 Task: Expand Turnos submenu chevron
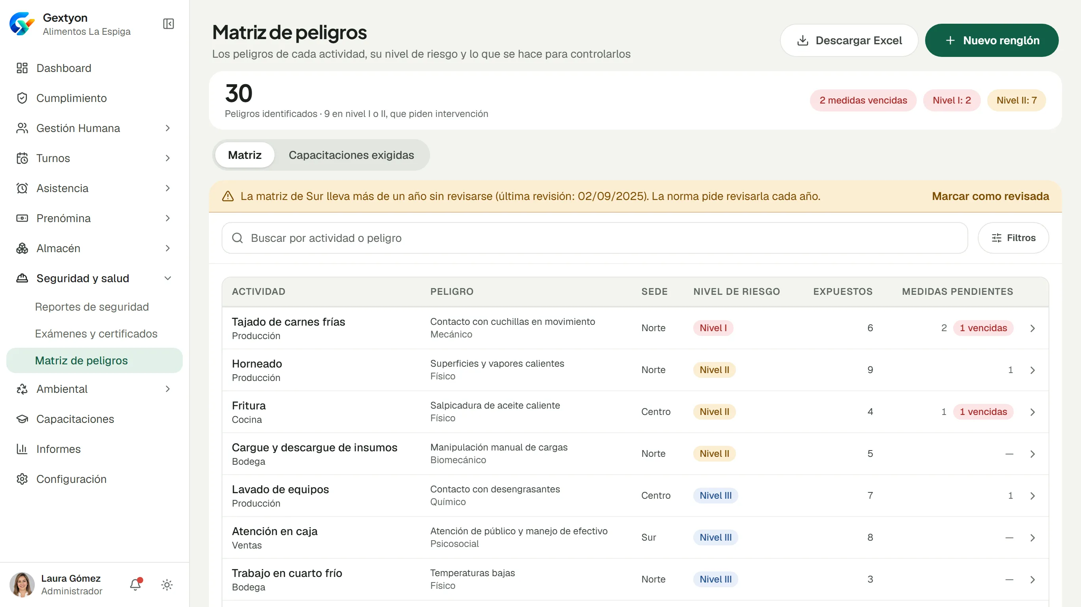click(168, 158)
